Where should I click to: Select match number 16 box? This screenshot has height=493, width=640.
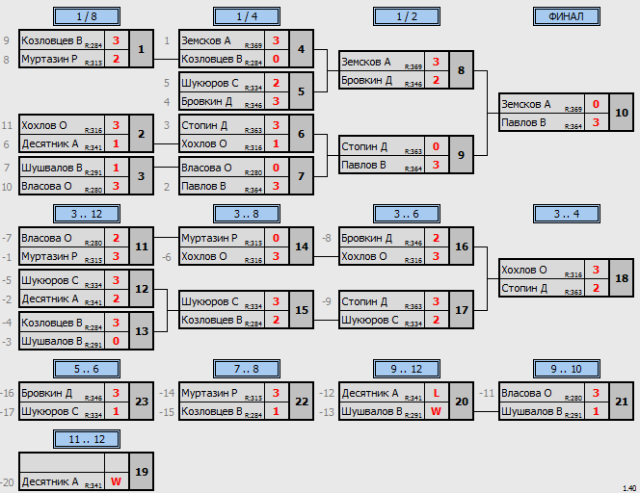pyautogui.click(x=462, y=246)
